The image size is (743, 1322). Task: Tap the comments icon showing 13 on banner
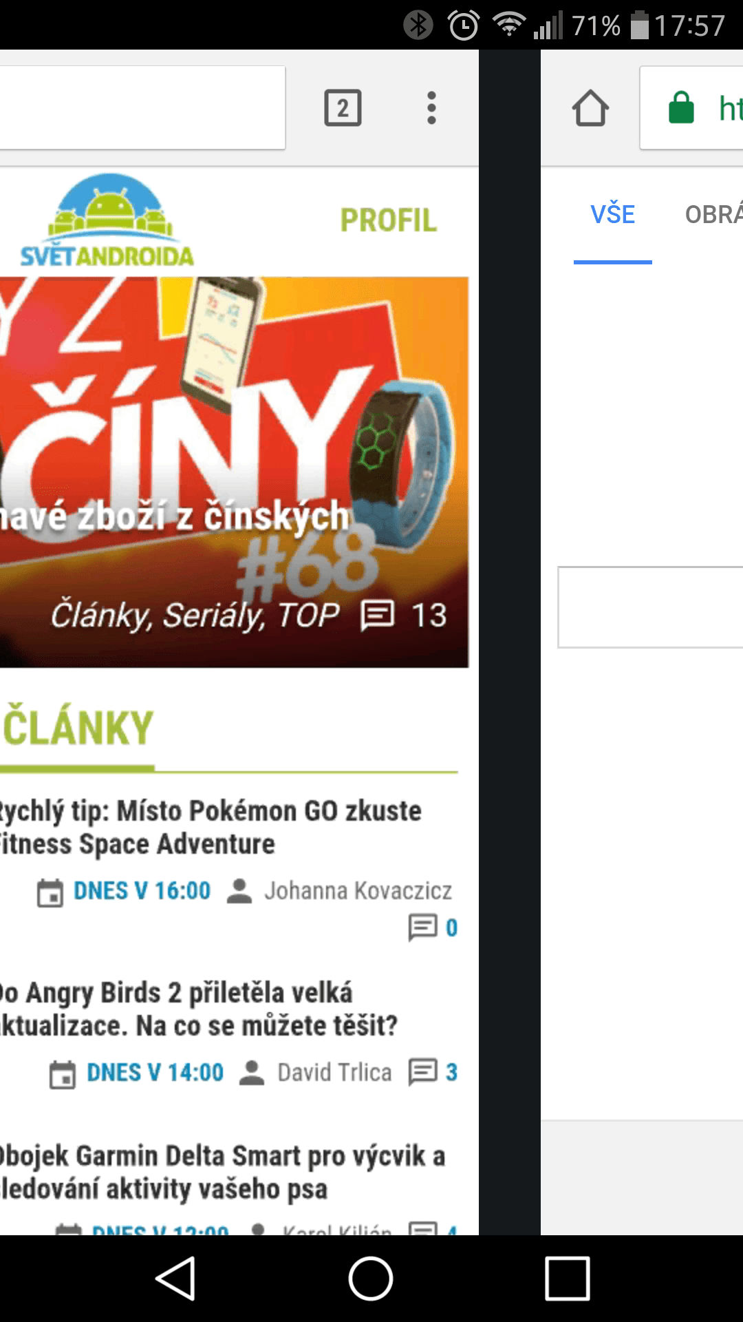[377, 615]
